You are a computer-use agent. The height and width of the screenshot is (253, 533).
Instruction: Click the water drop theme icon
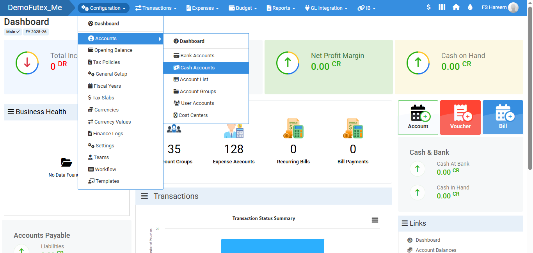coord(470,7)
